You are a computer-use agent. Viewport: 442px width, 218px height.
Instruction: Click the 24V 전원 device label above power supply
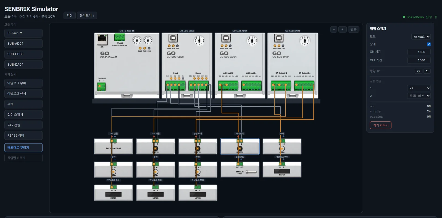point(114,134)
